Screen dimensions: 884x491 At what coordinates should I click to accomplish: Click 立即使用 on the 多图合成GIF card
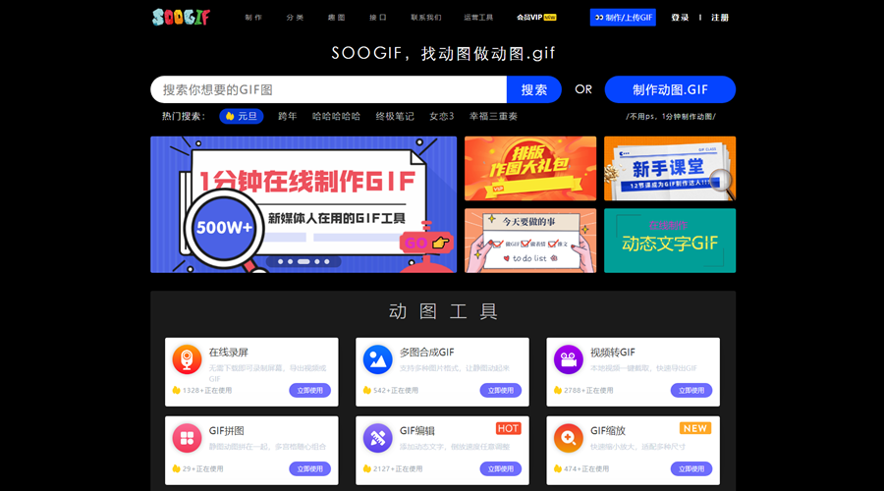(x=501, y=390)
